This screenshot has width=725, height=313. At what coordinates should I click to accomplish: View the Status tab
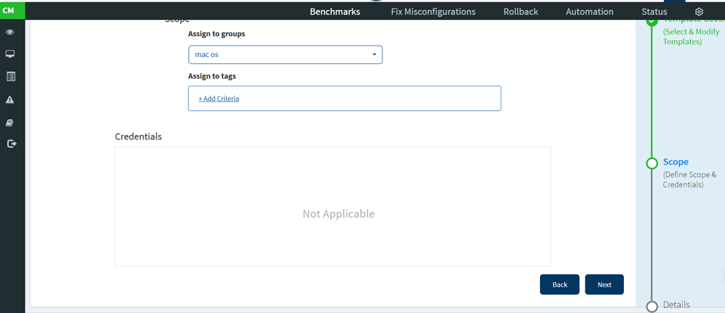click(654, 12)
